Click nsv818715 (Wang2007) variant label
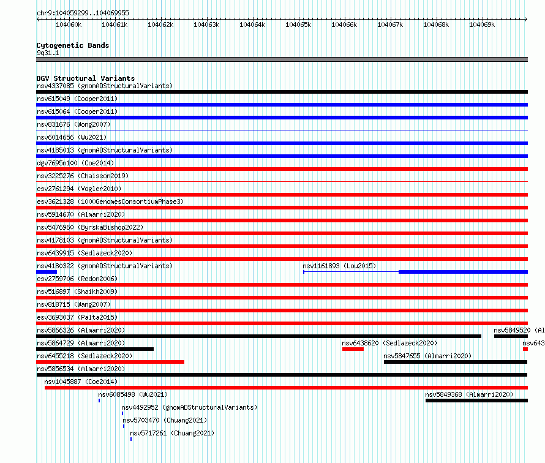The image size is (545, 463). click(x=73, y=304)
